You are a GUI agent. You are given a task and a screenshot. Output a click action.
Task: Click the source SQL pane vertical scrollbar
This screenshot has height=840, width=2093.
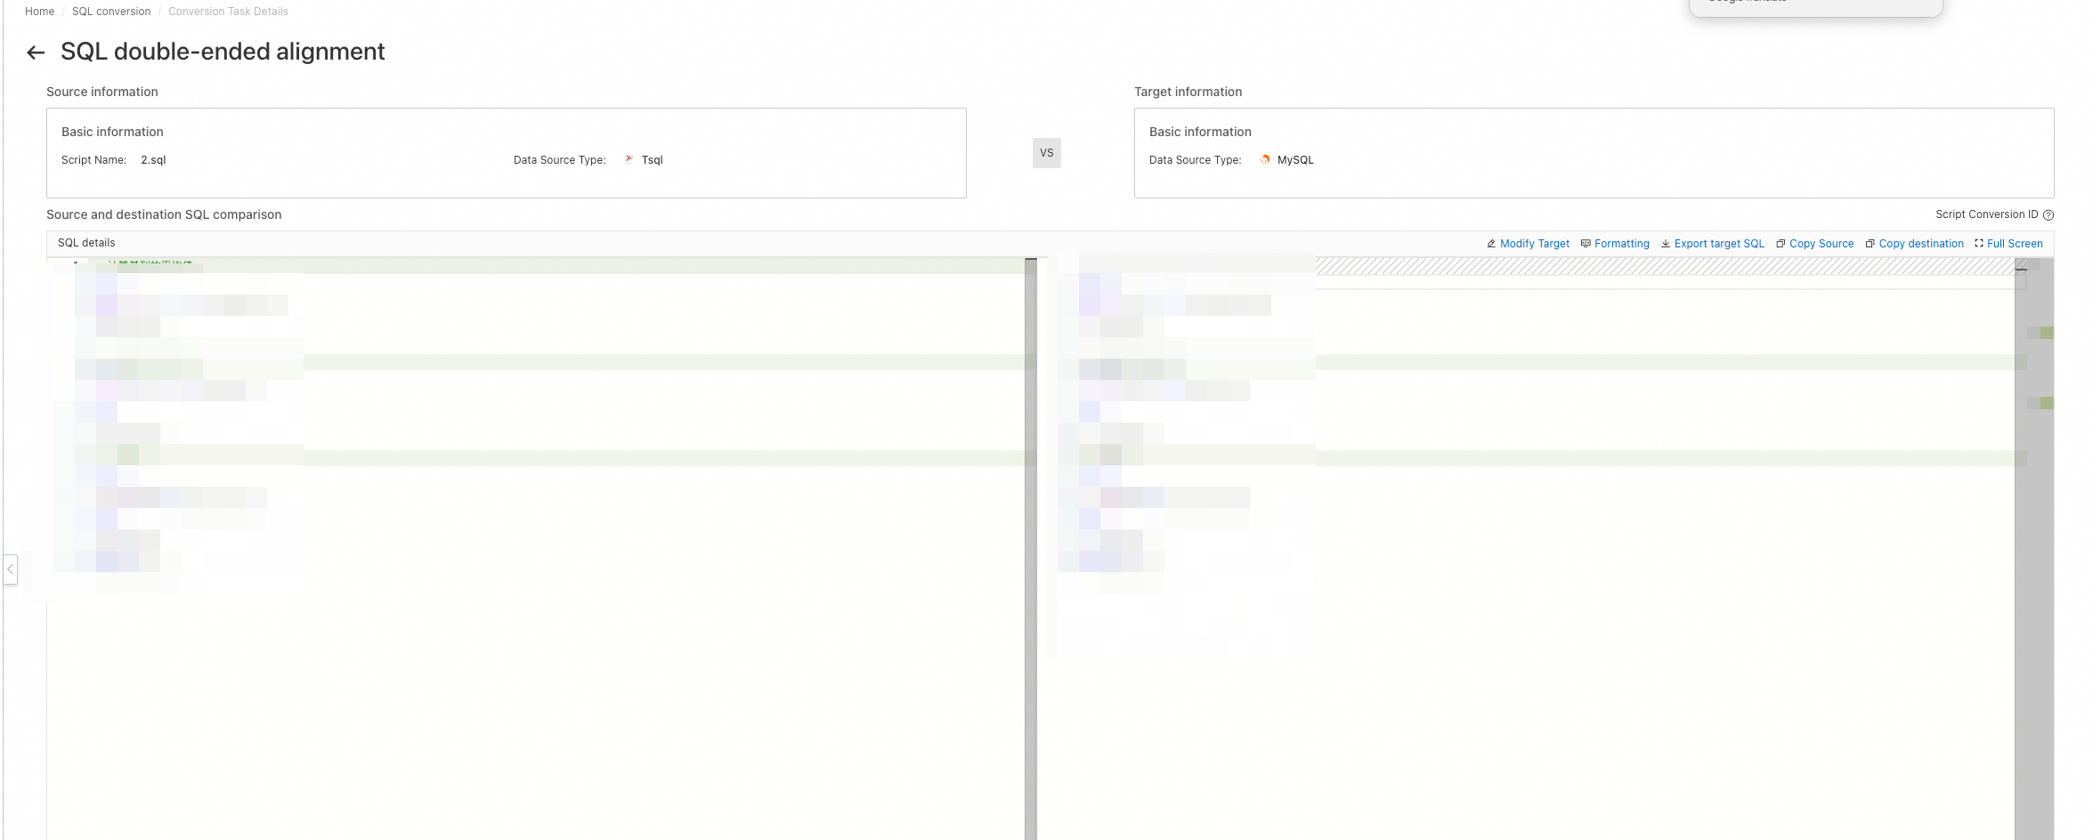click(1031, 548)
